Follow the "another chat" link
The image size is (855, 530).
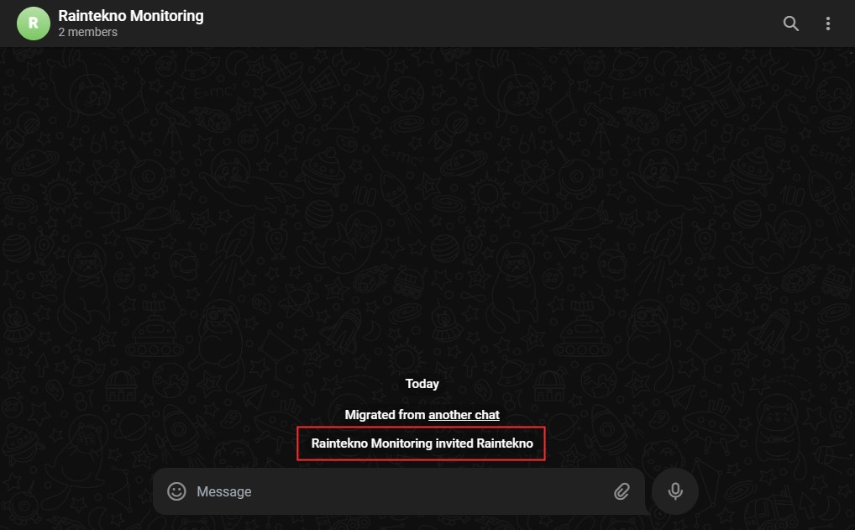click(x=464, y=415)
